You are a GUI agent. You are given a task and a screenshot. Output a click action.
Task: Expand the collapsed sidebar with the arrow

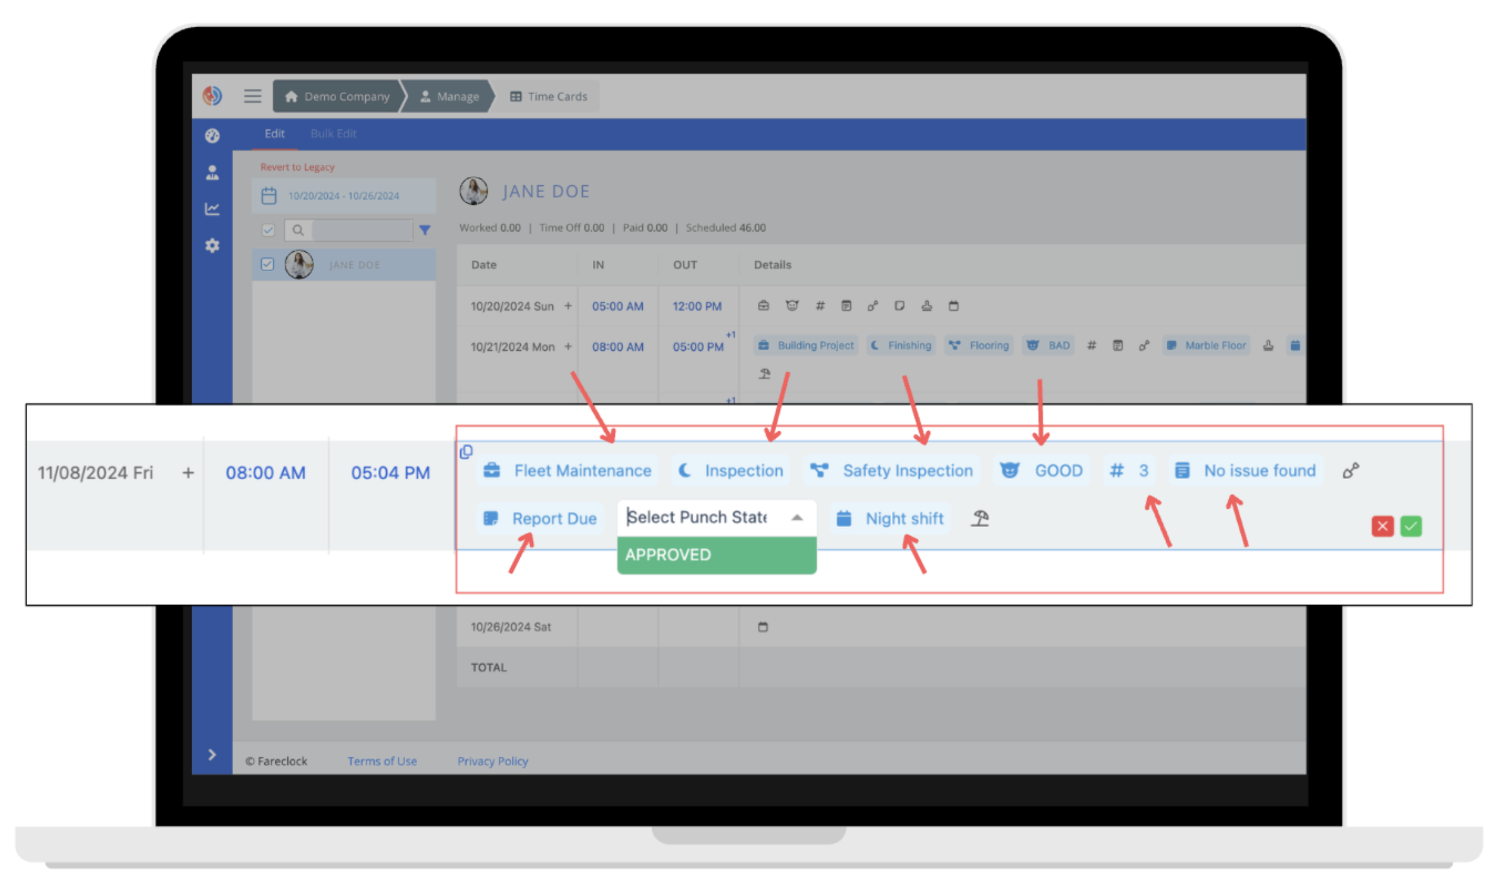click(x=212, y=754)
